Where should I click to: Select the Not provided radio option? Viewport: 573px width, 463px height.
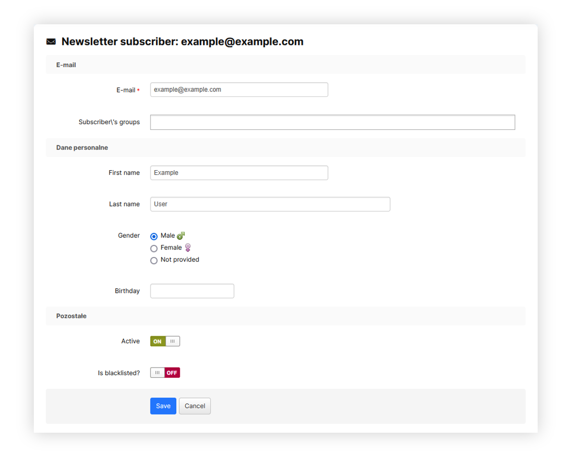click(154, 261)
